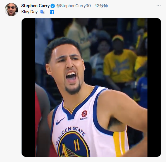Open Stephen Curry's profile avatar
Screen dimensions: 166x162
point(11,10)
